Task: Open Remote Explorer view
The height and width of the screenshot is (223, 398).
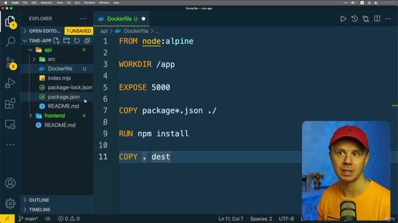Action: tap(10, 124)
